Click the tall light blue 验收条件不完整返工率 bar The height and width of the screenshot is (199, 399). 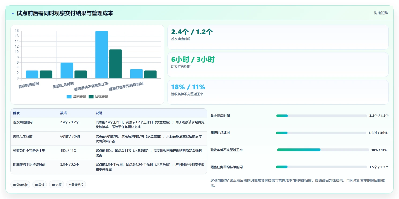point(102,55)
